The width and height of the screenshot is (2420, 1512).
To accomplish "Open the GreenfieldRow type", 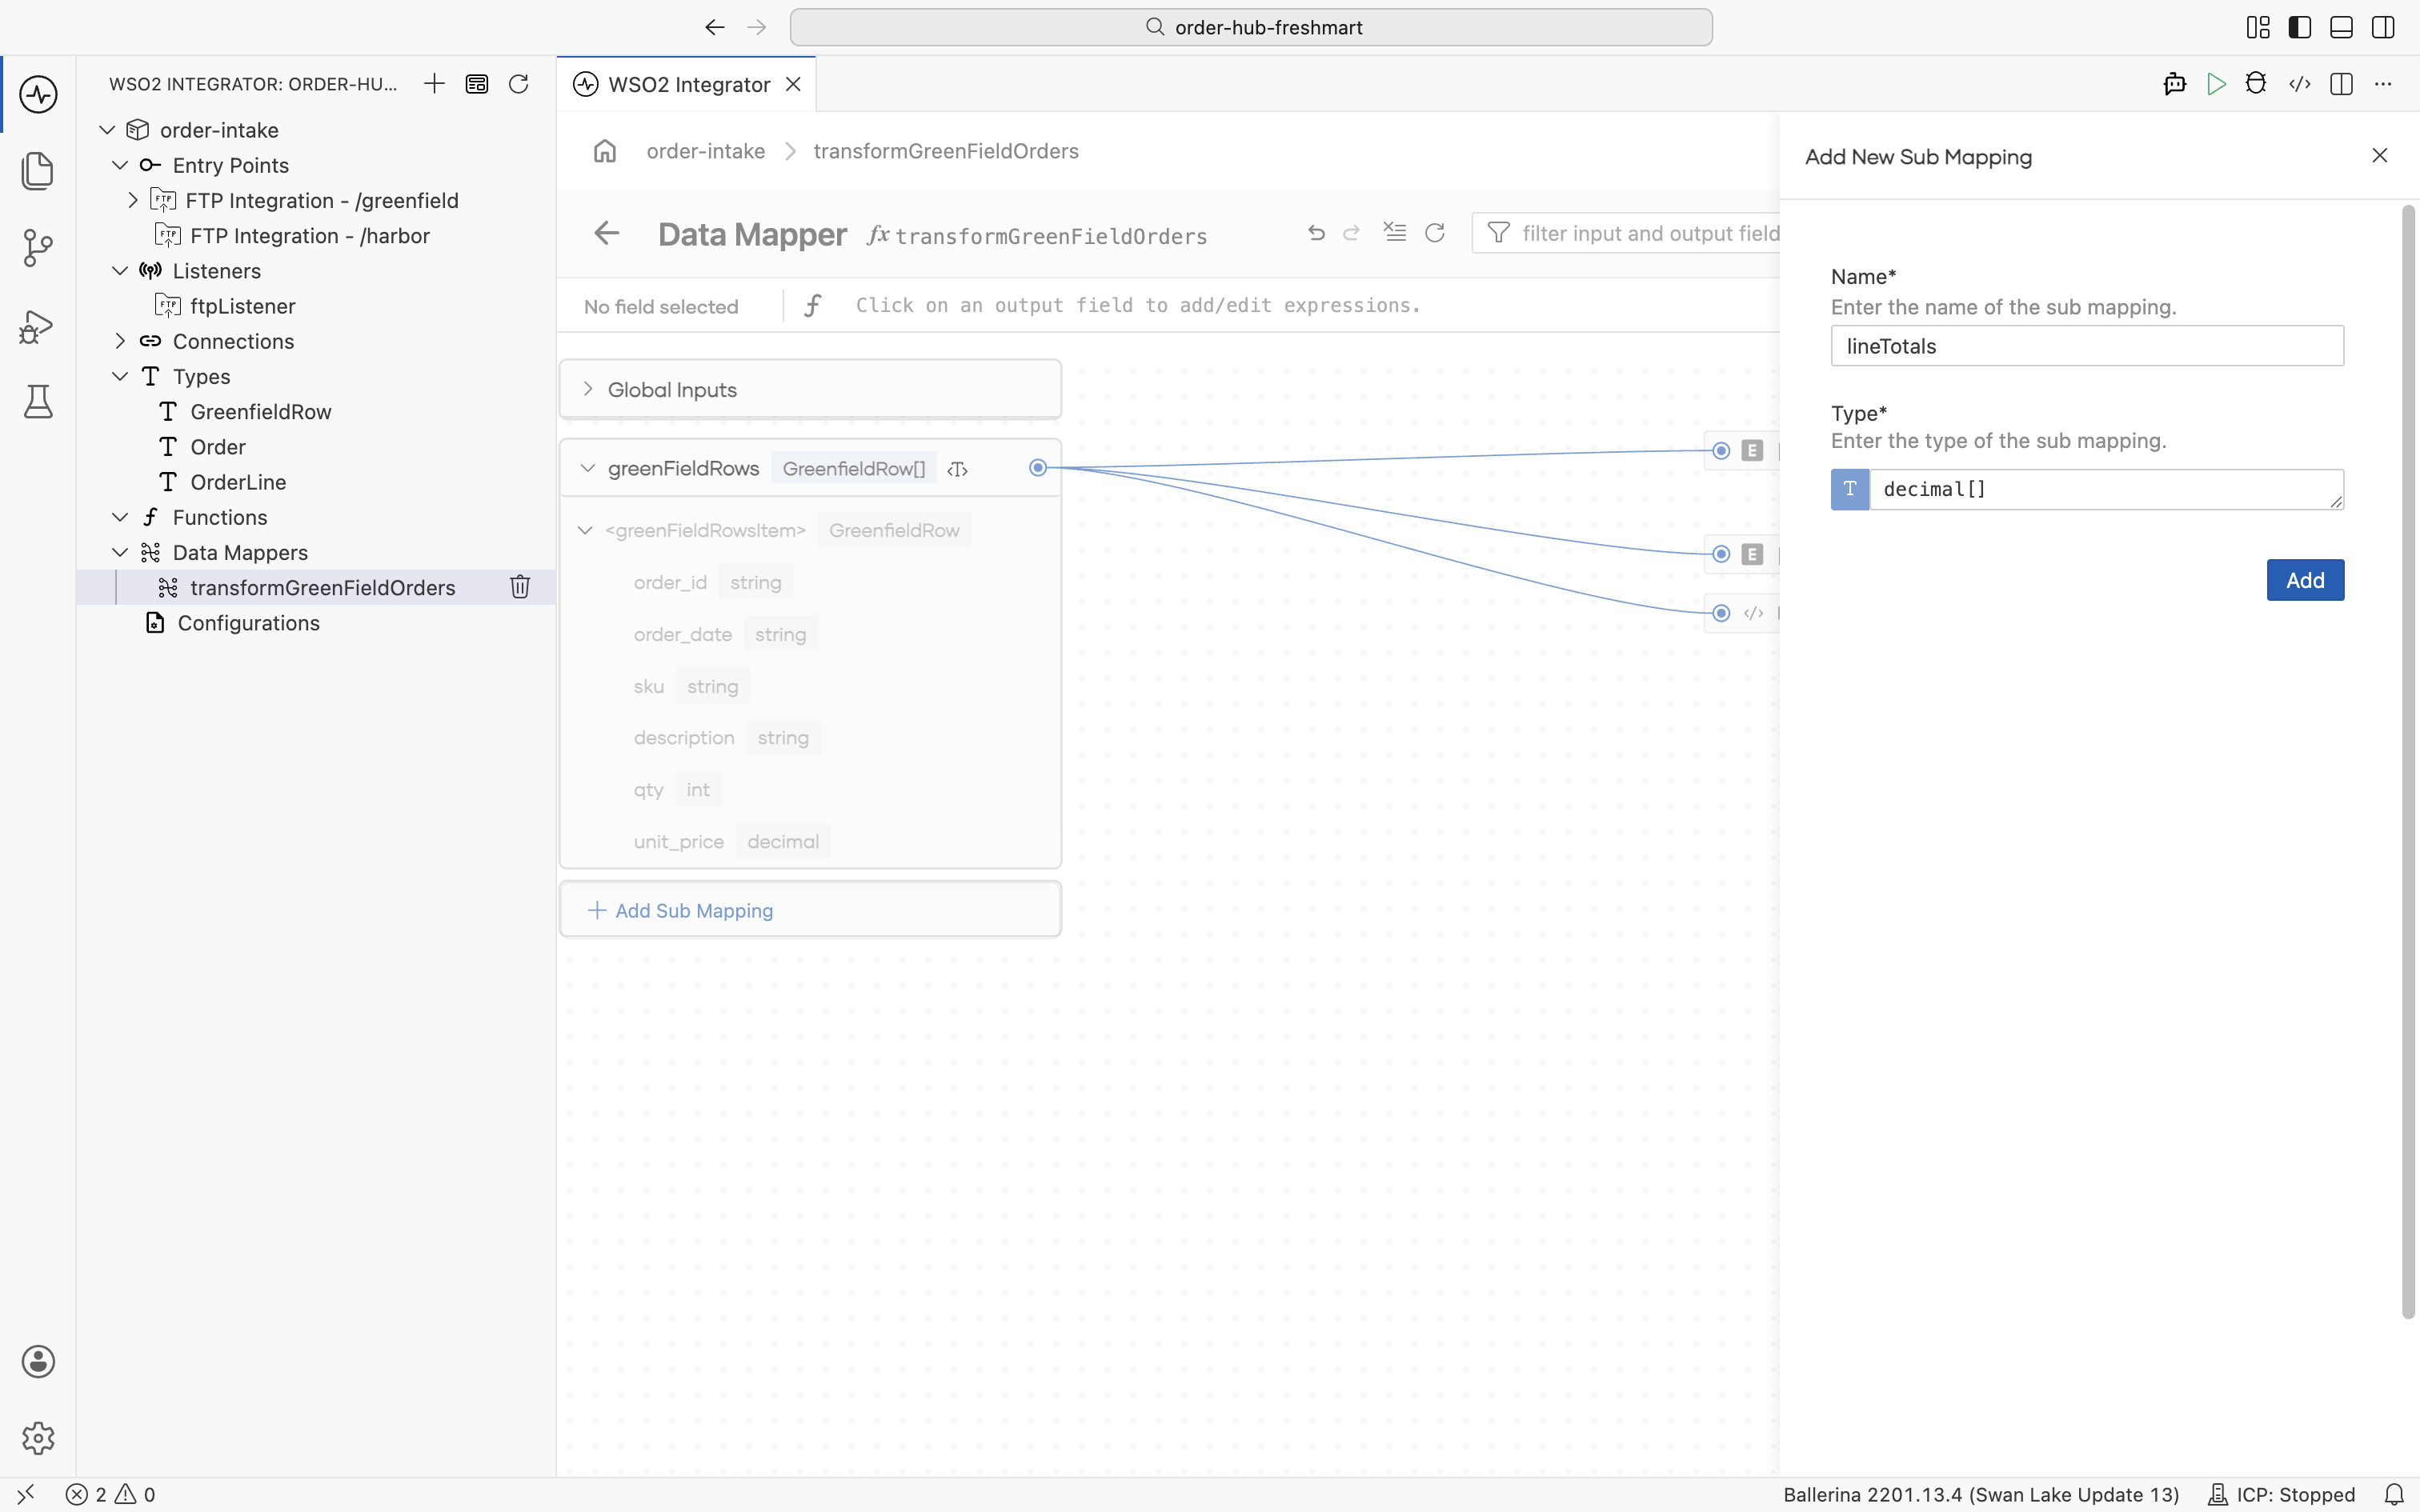I will click(x=260, y=411).
